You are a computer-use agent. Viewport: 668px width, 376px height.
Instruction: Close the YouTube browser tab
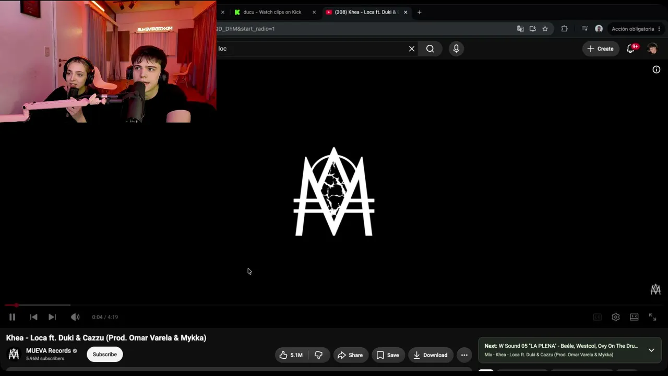tap(406, 12)
